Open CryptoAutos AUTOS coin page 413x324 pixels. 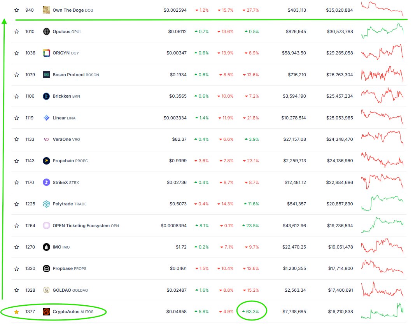pos(73,312)
